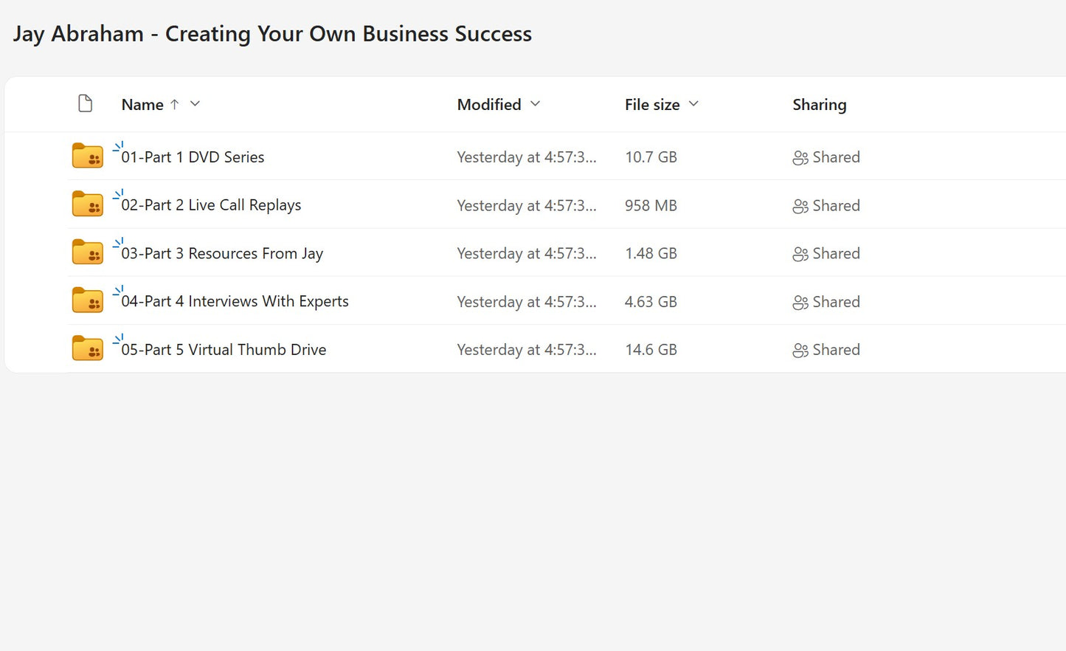Open the File size column dropdown
Viewport: 1066px width, 651px height.
point(693,104)
